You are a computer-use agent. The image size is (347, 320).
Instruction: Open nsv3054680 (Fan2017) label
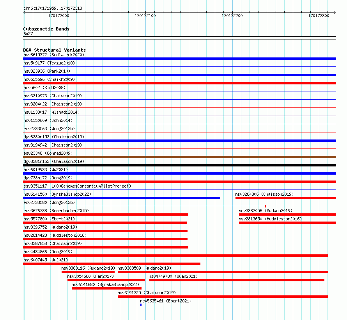pos(90,276)
